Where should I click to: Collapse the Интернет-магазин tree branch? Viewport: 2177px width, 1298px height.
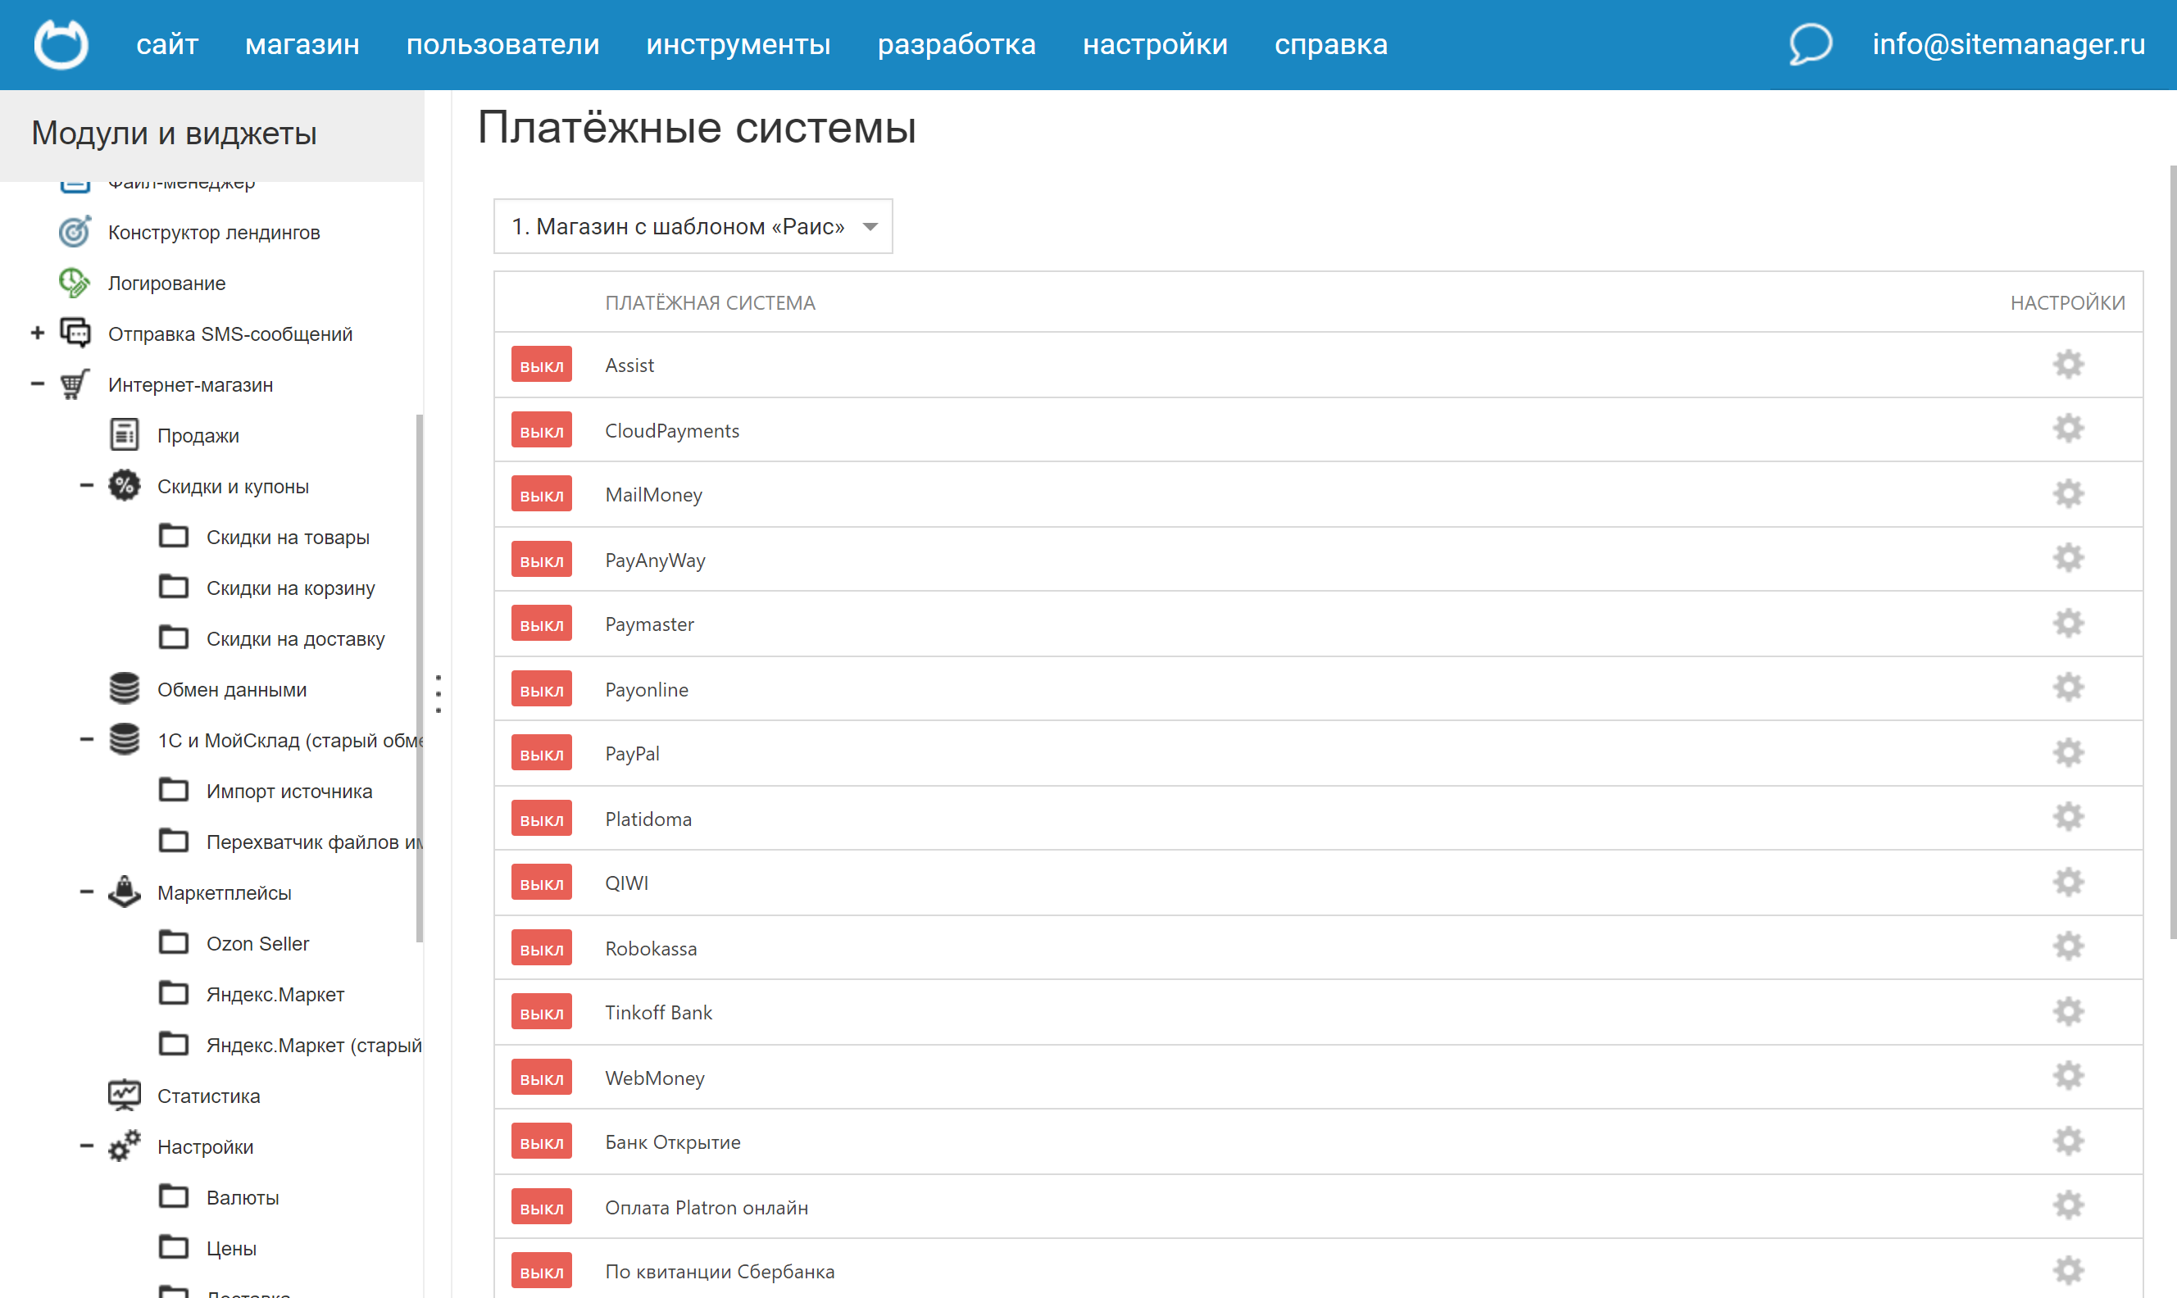(37, 384)
